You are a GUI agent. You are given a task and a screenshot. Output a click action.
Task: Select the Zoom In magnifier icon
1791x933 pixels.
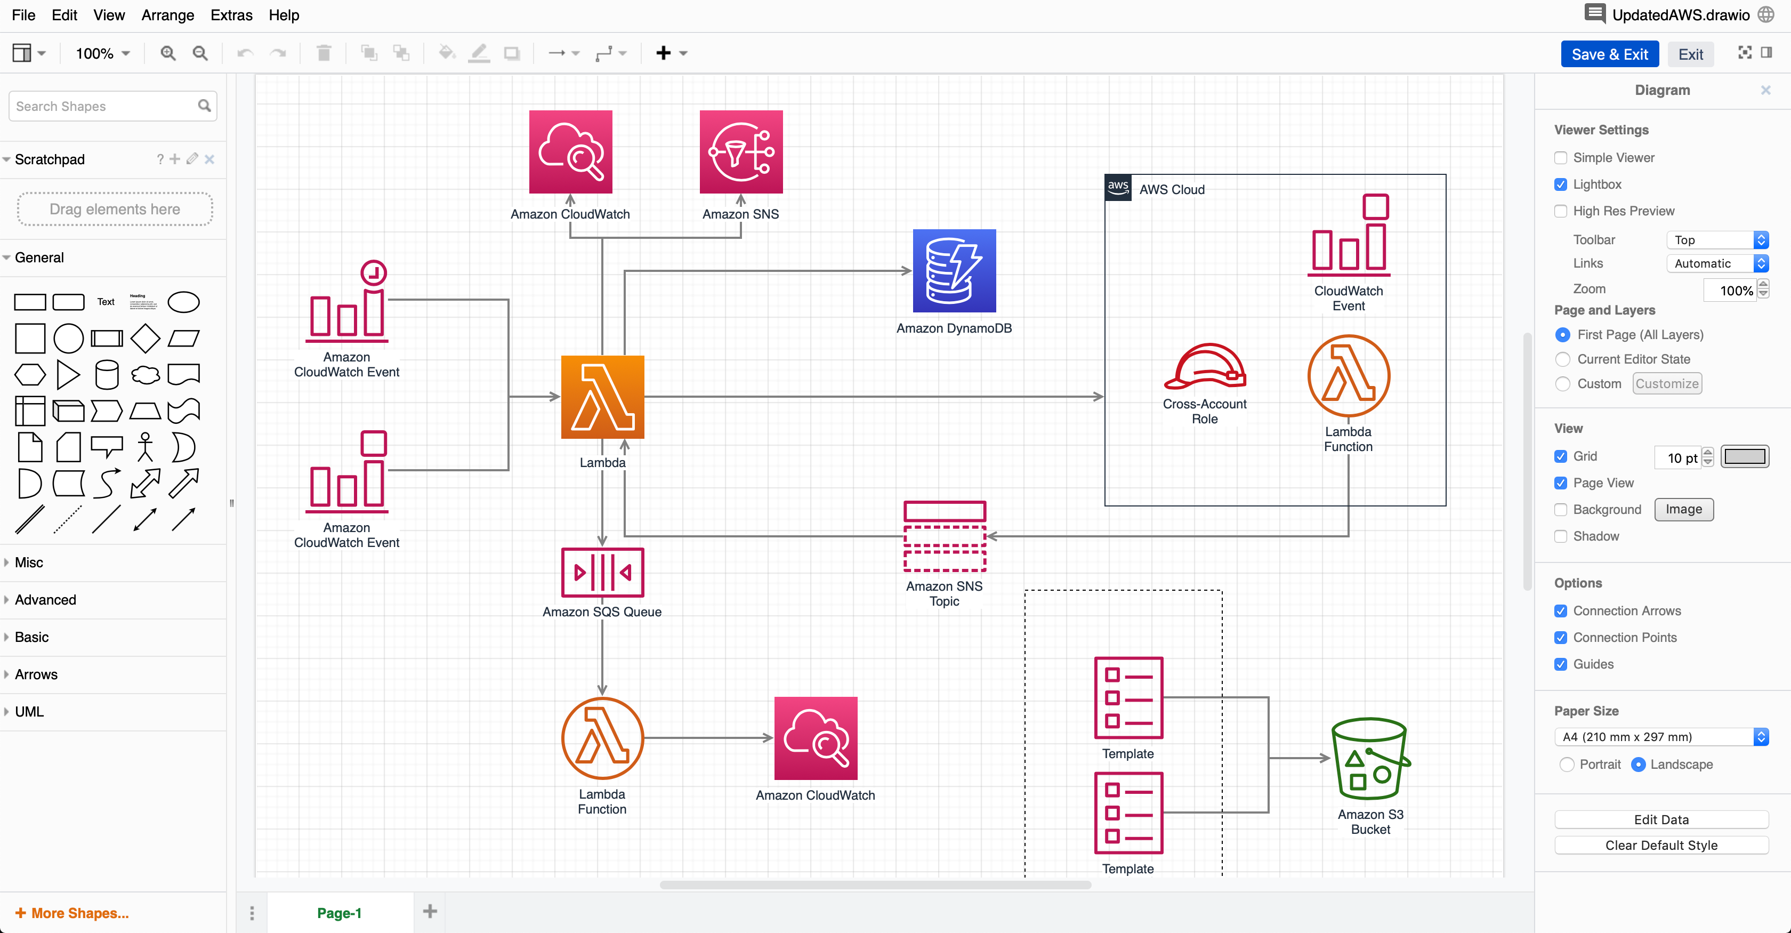167,53
